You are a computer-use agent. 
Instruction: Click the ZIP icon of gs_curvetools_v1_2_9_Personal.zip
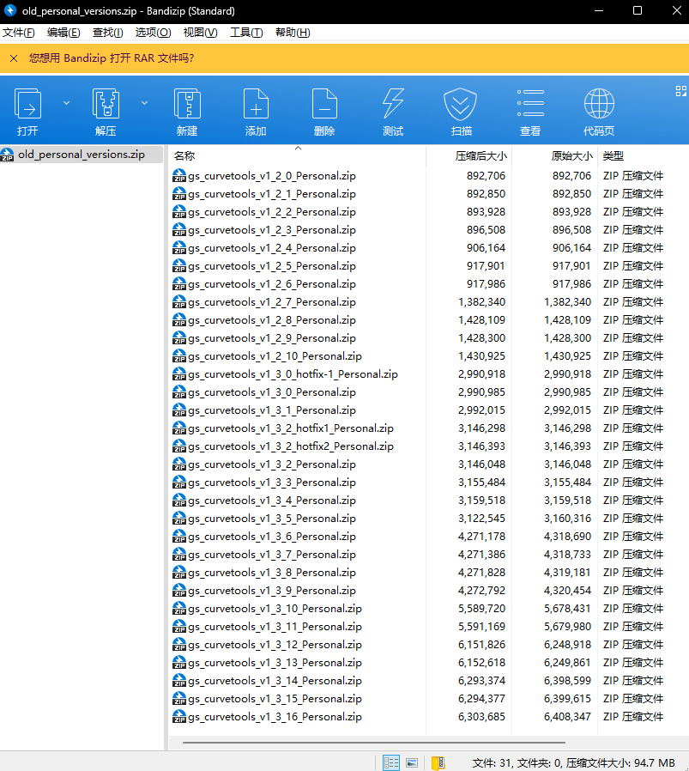coord(179,337)
